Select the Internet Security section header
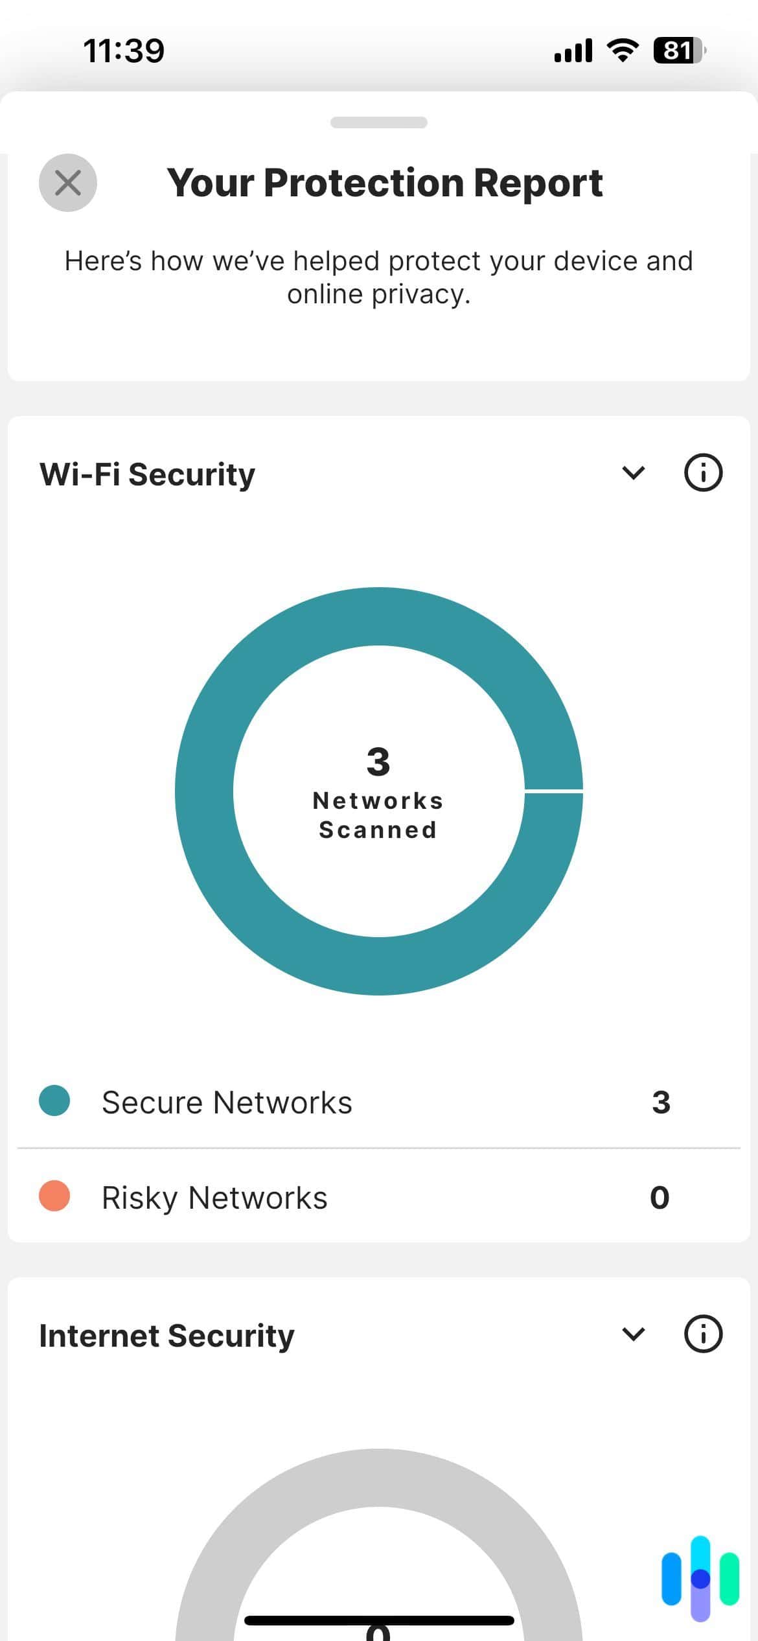 (167, 1335)
